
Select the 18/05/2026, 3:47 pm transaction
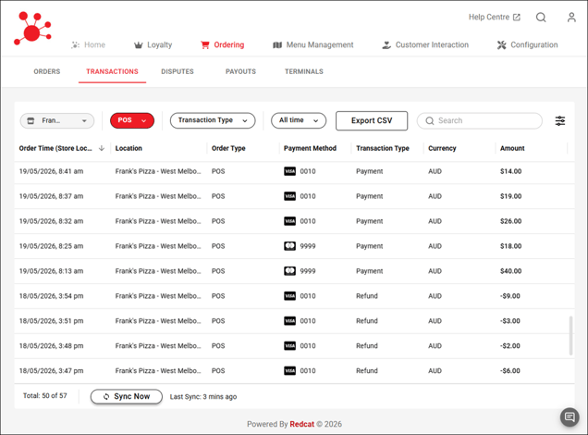(x=294, y=371)
